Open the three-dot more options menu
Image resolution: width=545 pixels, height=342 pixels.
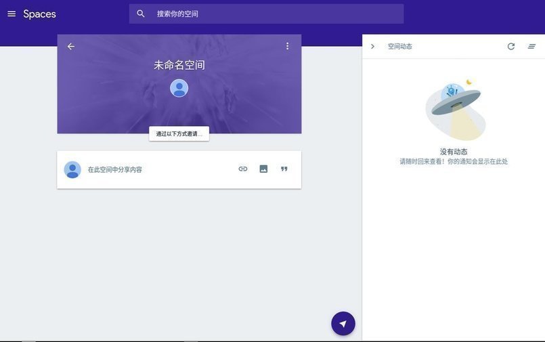[x=287, y=46]
